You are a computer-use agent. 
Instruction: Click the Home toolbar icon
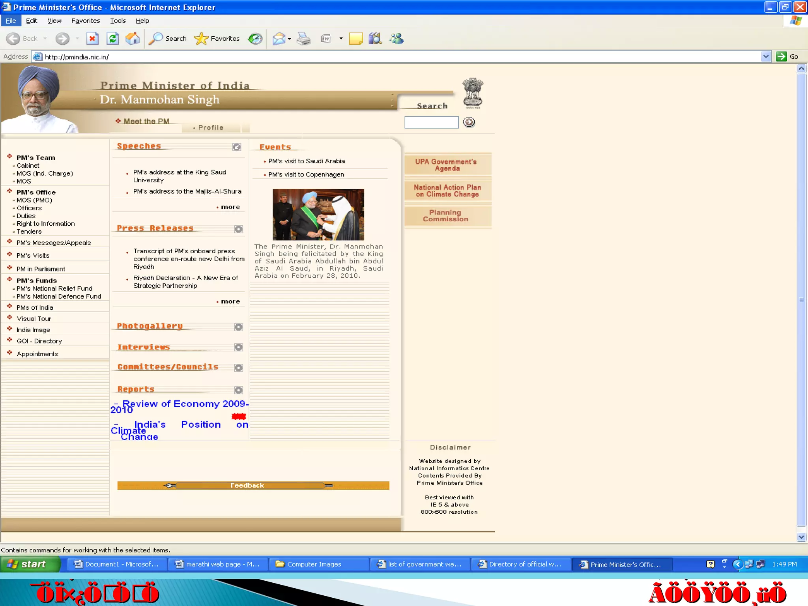tap(133, 39)
